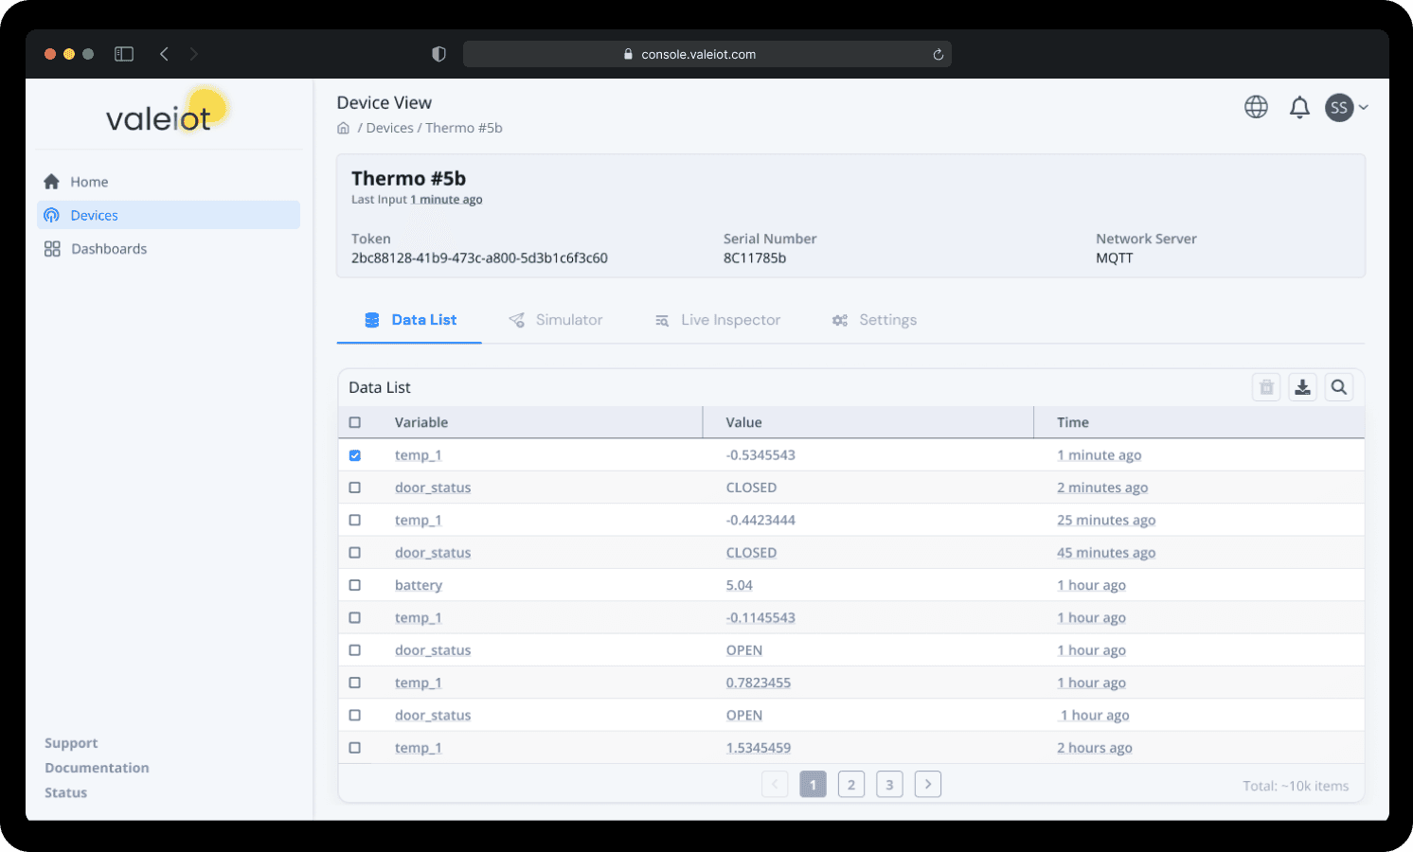
Task: Click the value 5.04
Action: click(739, 585)
